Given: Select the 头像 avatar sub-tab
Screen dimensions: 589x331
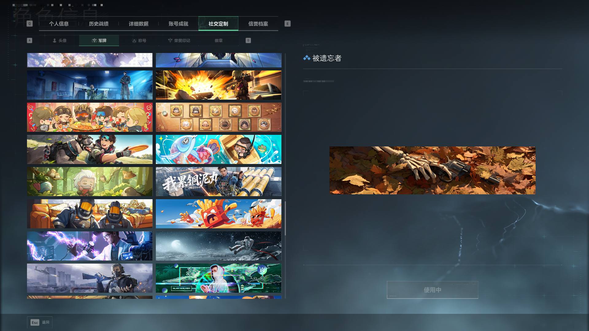Looking at the screenshot, I should click(59, 40).
